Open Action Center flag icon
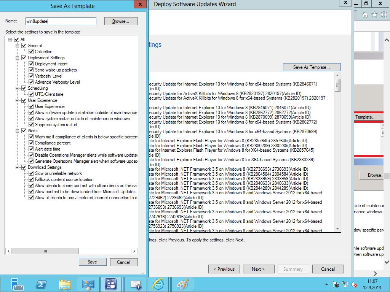The image size is (390, 292). (x=336, y=284)
